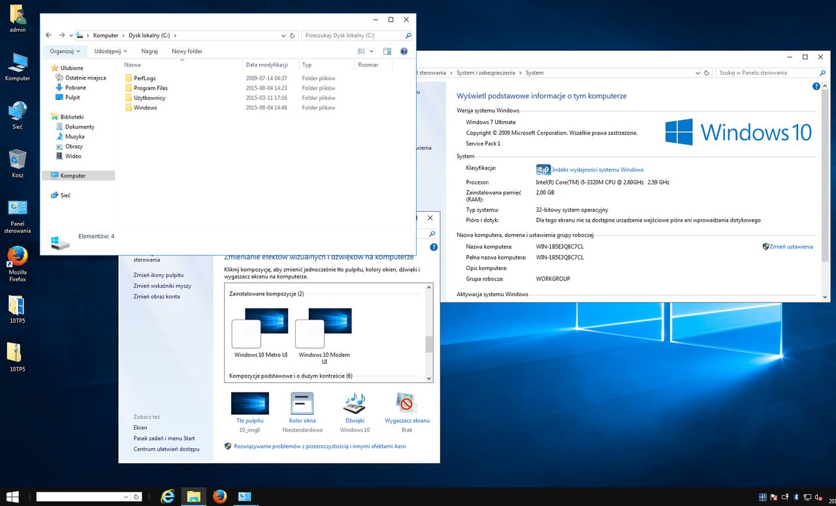The width and height of the screenshot is (836, 506).
Task: Click the muted volume icon in tray
Action: (x=817, y=497)
